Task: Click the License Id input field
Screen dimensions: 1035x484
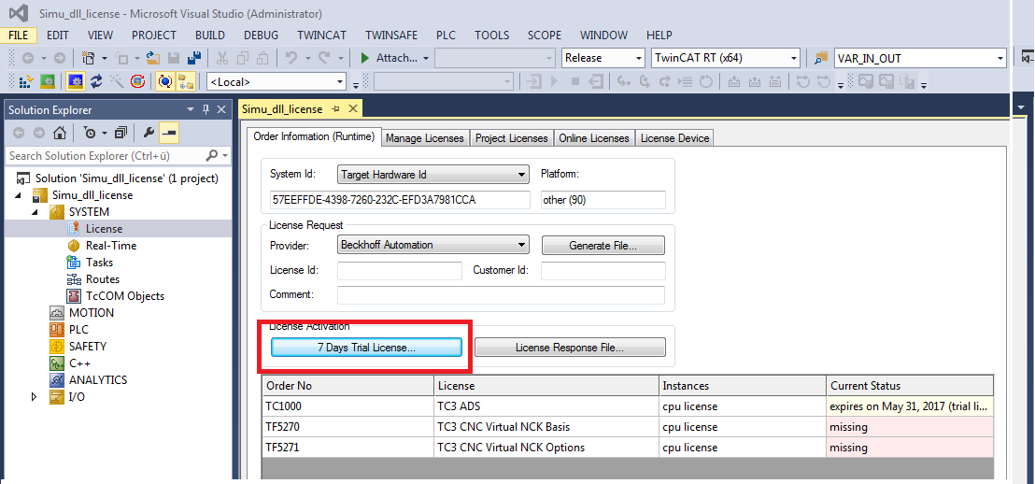Action: [400, 271]
